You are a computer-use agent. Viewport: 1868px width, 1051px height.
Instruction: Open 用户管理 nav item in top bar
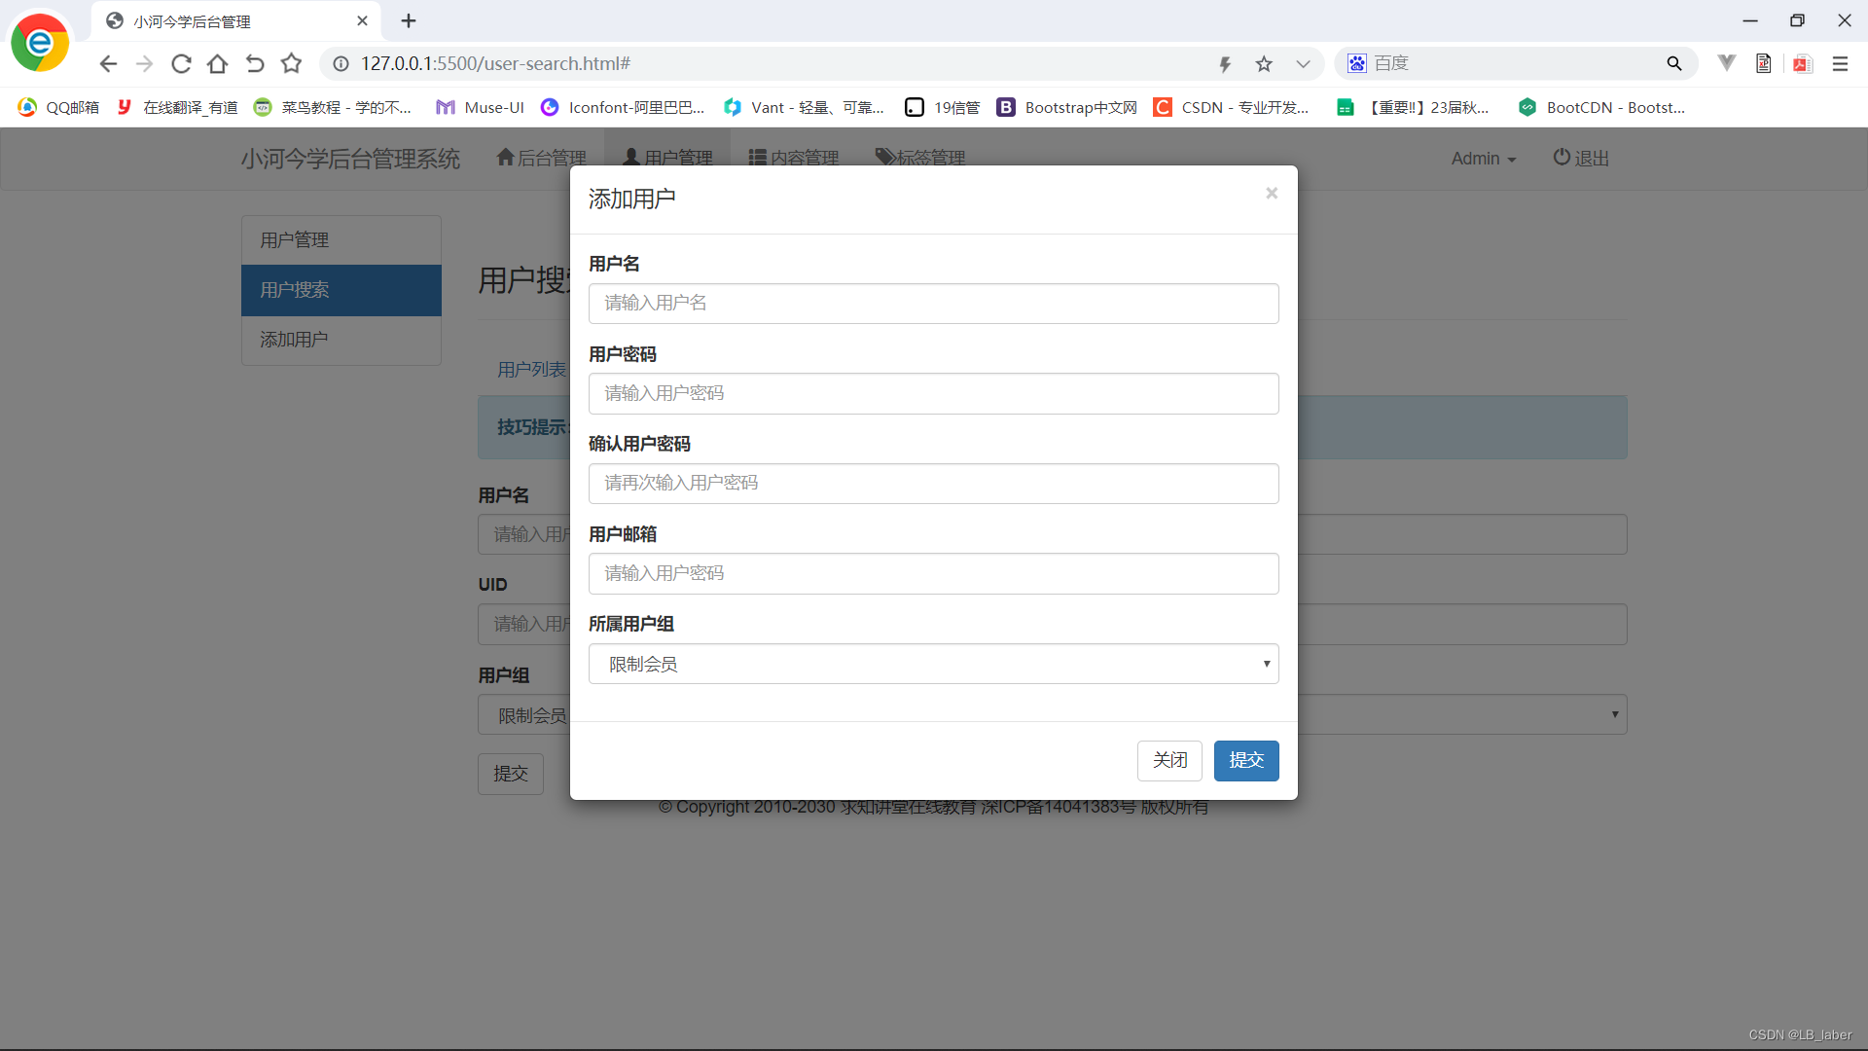click(x=667, y=158)
